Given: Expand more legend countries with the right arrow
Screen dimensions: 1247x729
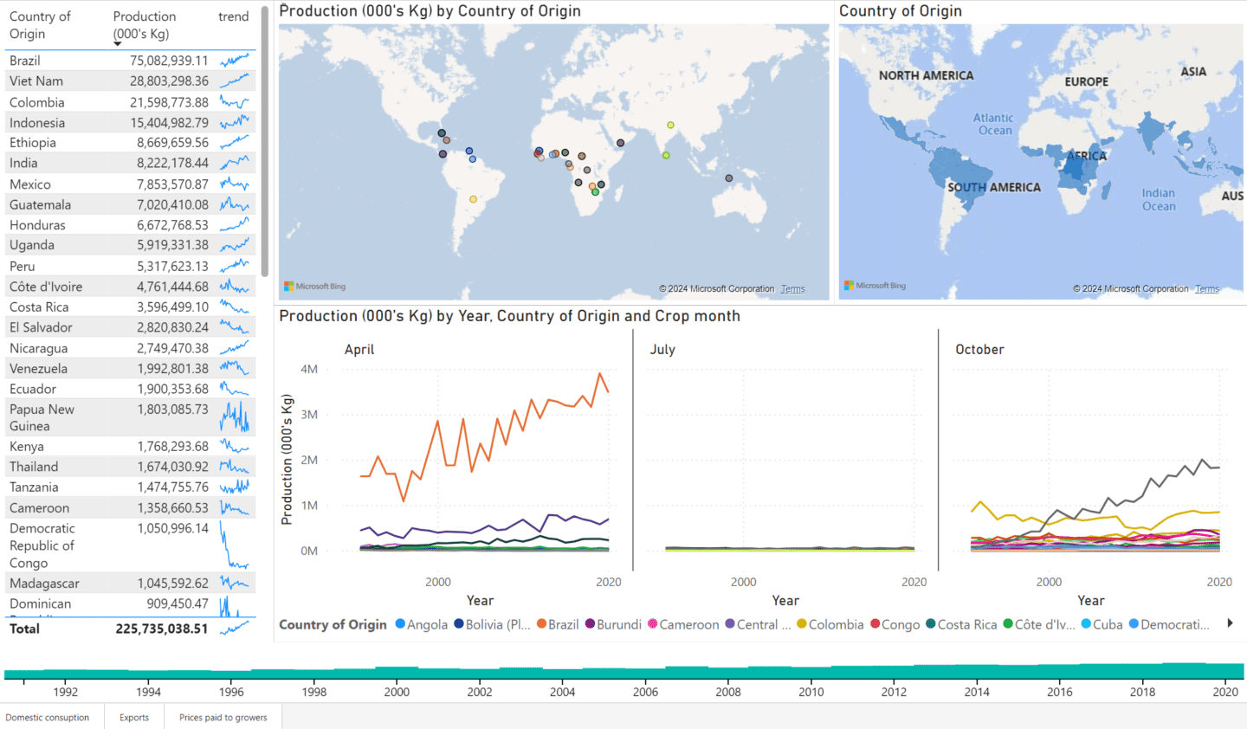Looking at the screenshot, I should 1229,623.
